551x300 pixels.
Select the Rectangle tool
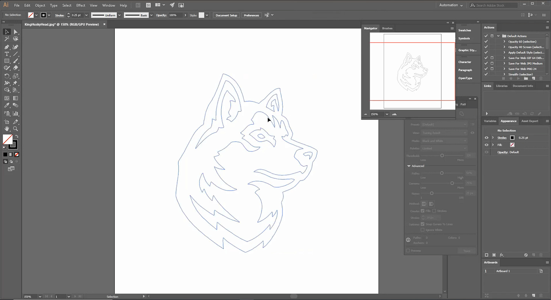click(7, 61)
